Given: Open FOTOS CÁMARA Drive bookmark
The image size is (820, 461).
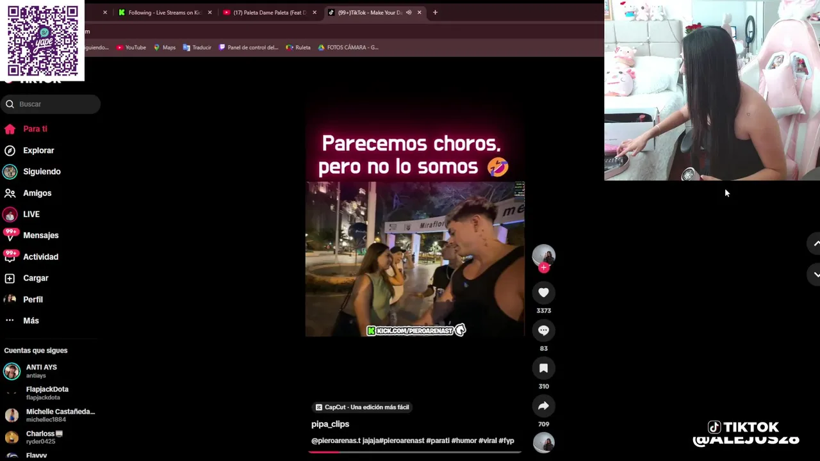Looking at the screenshot, I should click(348, 47).
